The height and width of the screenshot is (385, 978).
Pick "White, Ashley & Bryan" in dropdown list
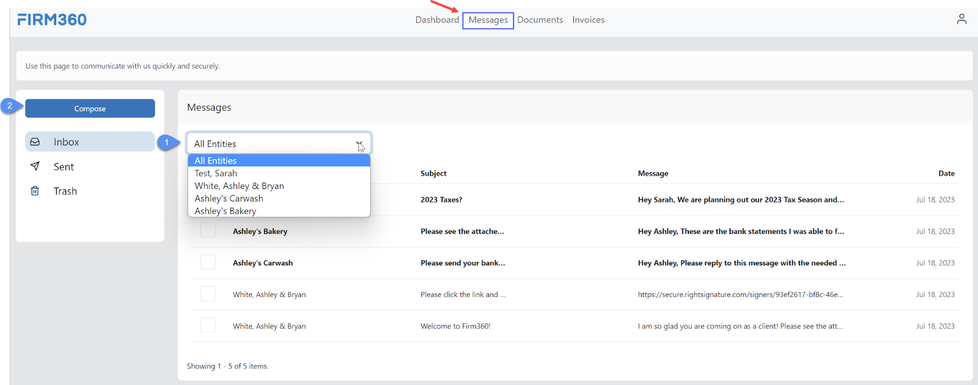pyautogui.click(x=239, y=186)
